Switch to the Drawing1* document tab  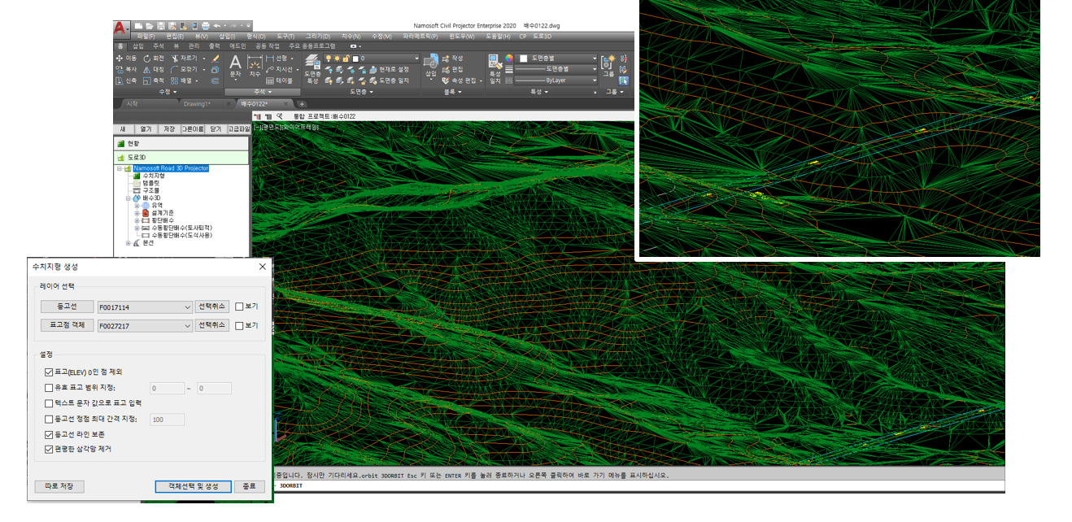coord(197,104)
